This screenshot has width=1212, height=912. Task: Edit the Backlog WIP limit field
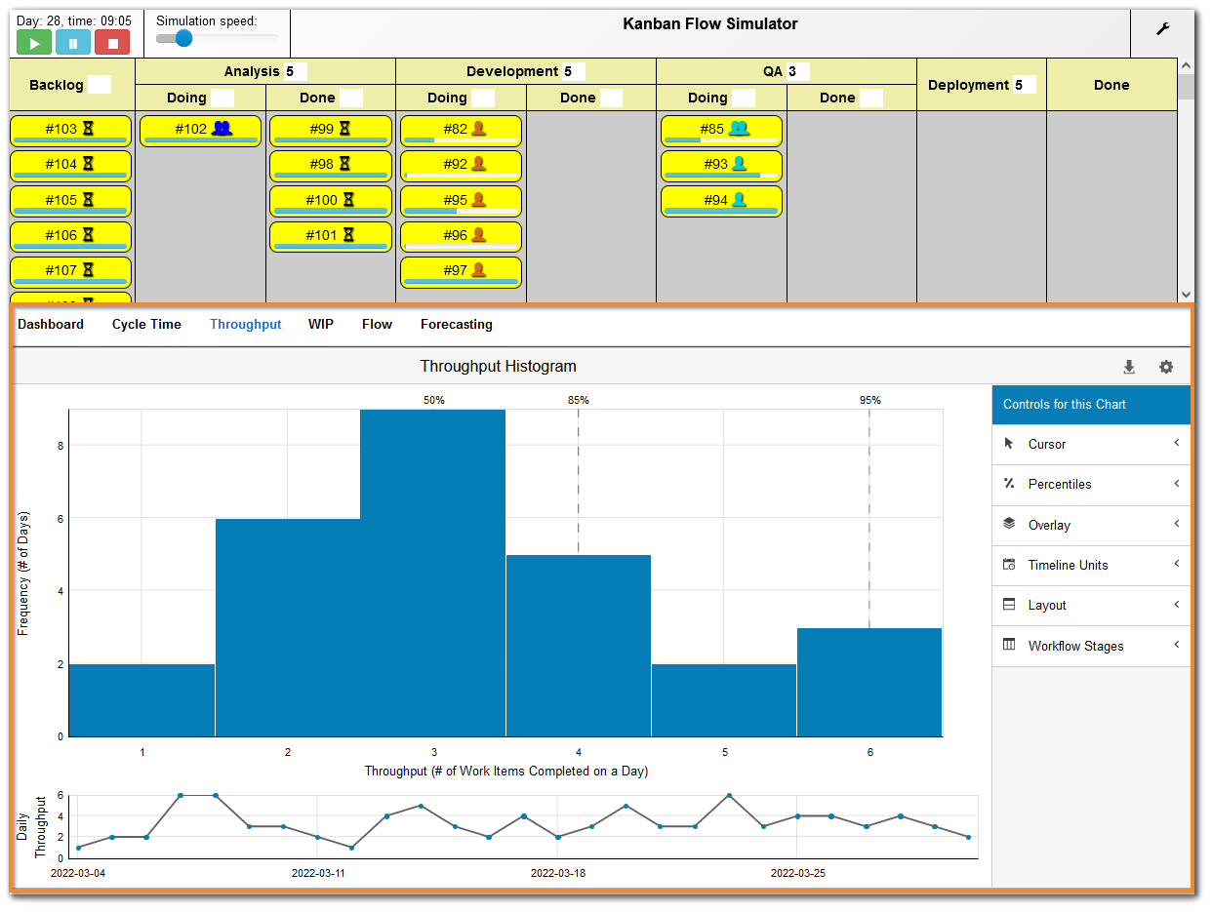click(x=99, y=85)
